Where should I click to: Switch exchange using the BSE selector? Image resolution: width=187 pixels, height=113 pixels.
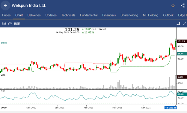tap(17, 24)
